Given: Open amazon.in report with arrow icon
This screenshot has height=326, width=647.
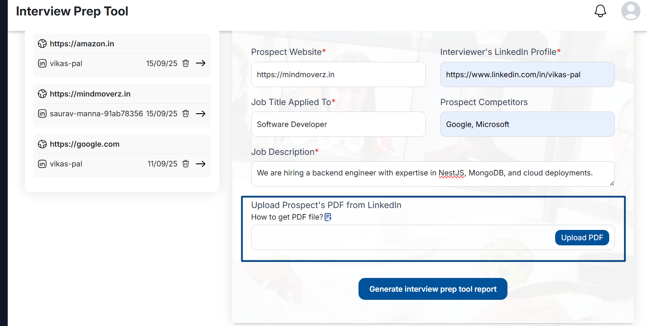Looking at the screenshot, I should 200,63.
